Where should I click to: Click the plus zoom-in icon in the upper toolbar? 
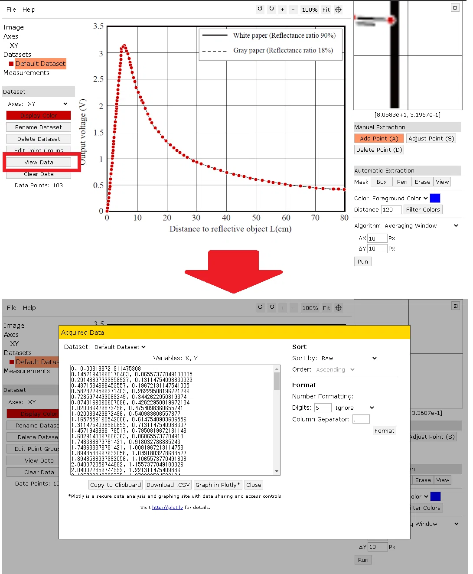282,9
